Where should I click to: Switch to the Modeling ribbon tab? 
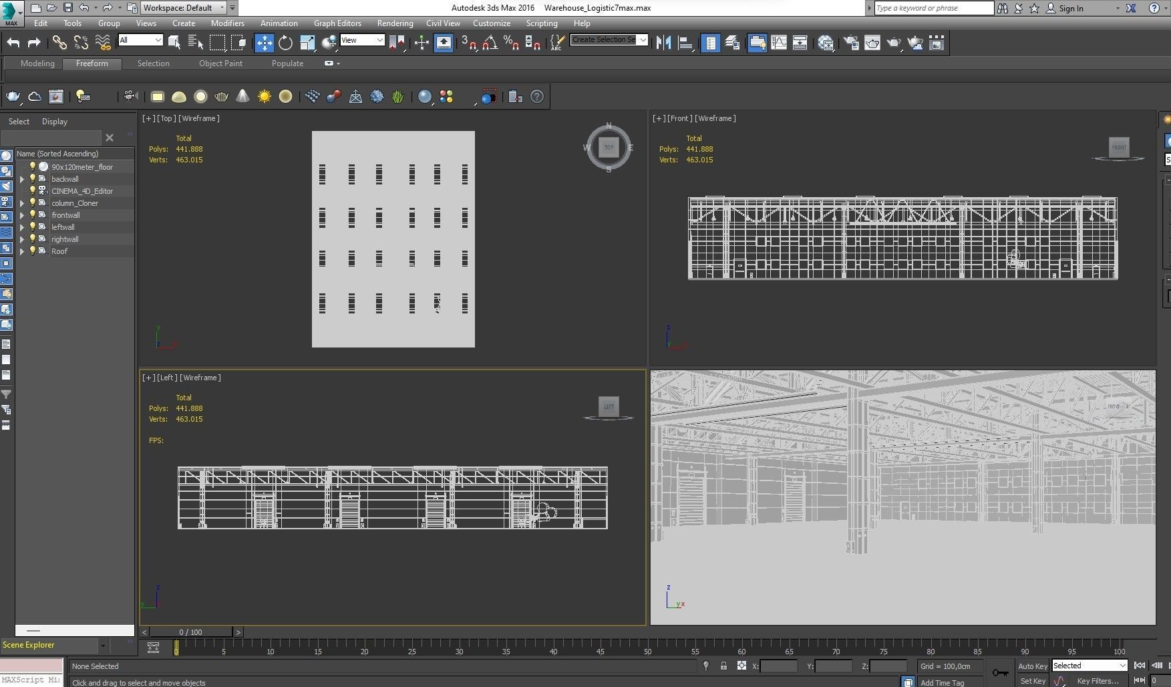37,63
